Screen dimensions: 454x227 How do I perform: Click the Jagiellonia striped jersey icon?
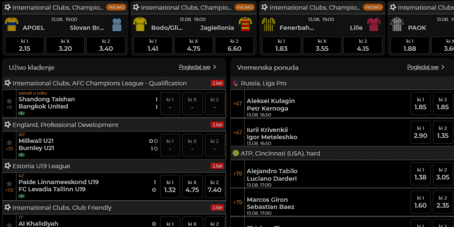[x=245, y=24]
